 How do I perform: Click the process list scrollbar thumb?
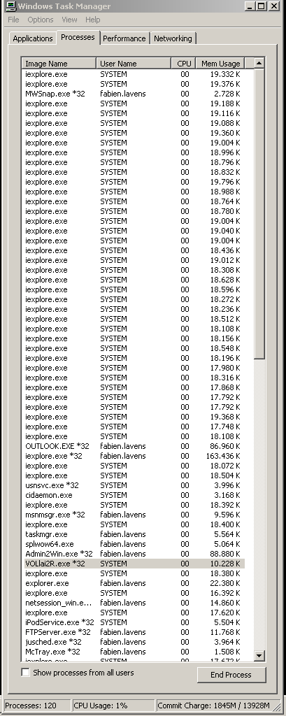(259, 214)
